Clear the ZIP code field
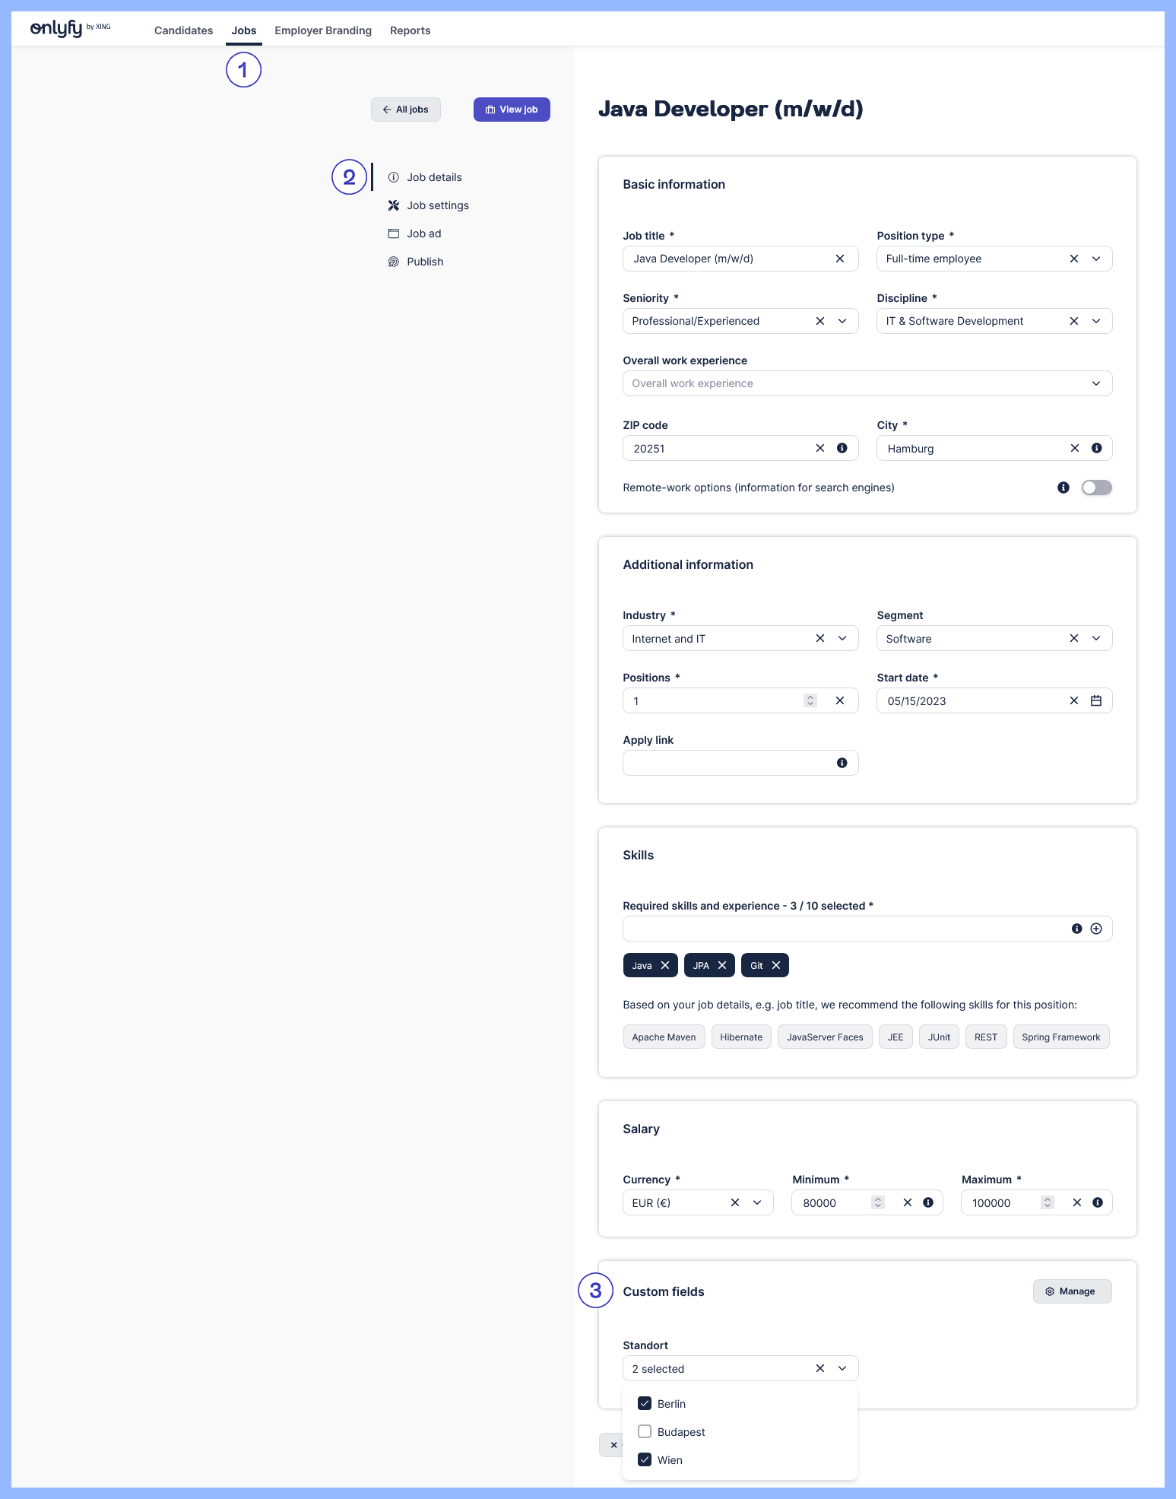Screen dimensions: 1176x1499 820,448
